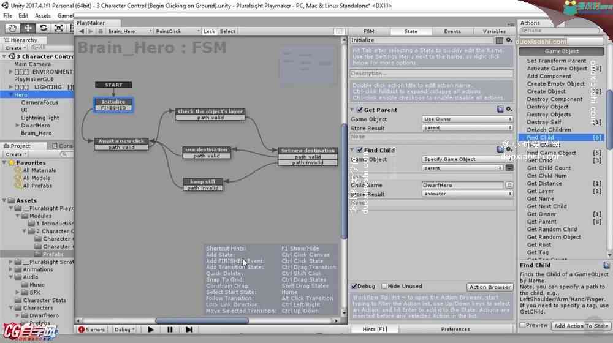Open Get Parent action settings gear
This screenshot has width=613, height=343.
(x=509, y=110)
